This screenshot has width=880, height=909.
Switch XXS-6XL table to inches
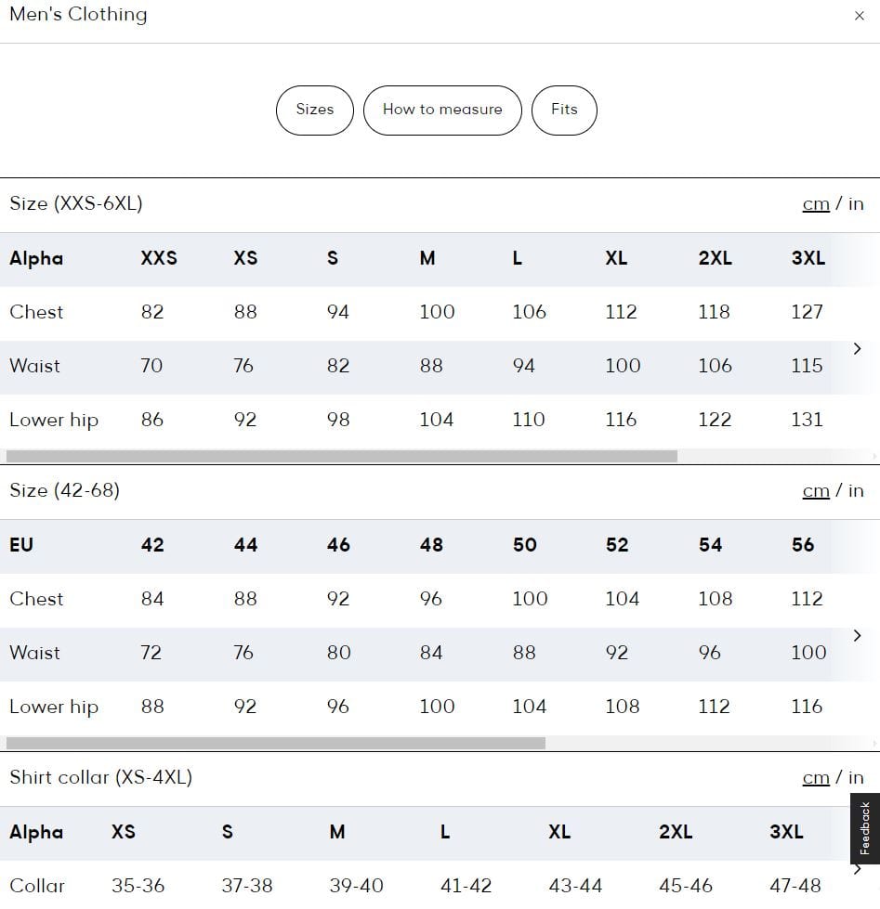pos(856,204)
